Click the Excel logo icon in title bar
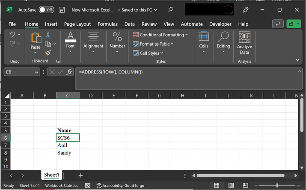The width and height of the screenshot is (306, 190). (9, 10)
